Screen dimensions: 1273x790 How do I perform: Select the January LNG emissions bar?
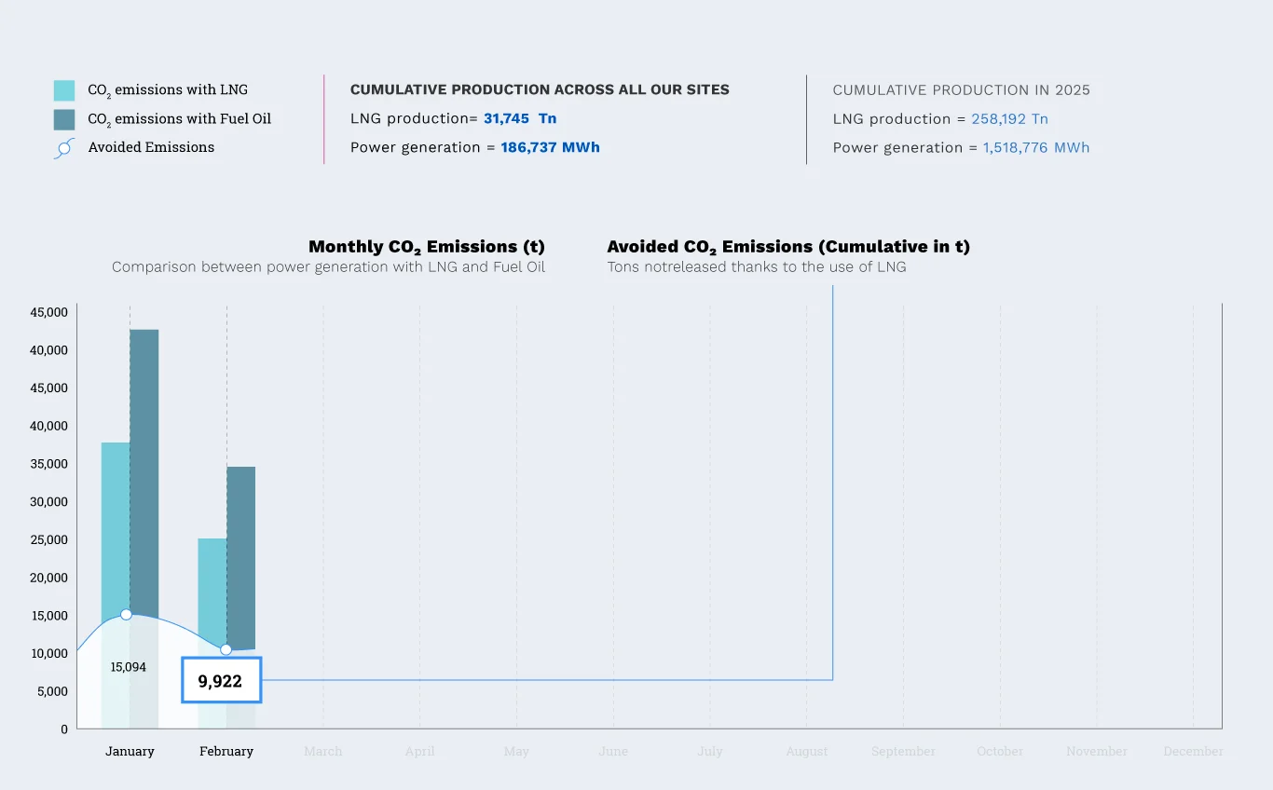click(115, 522)
